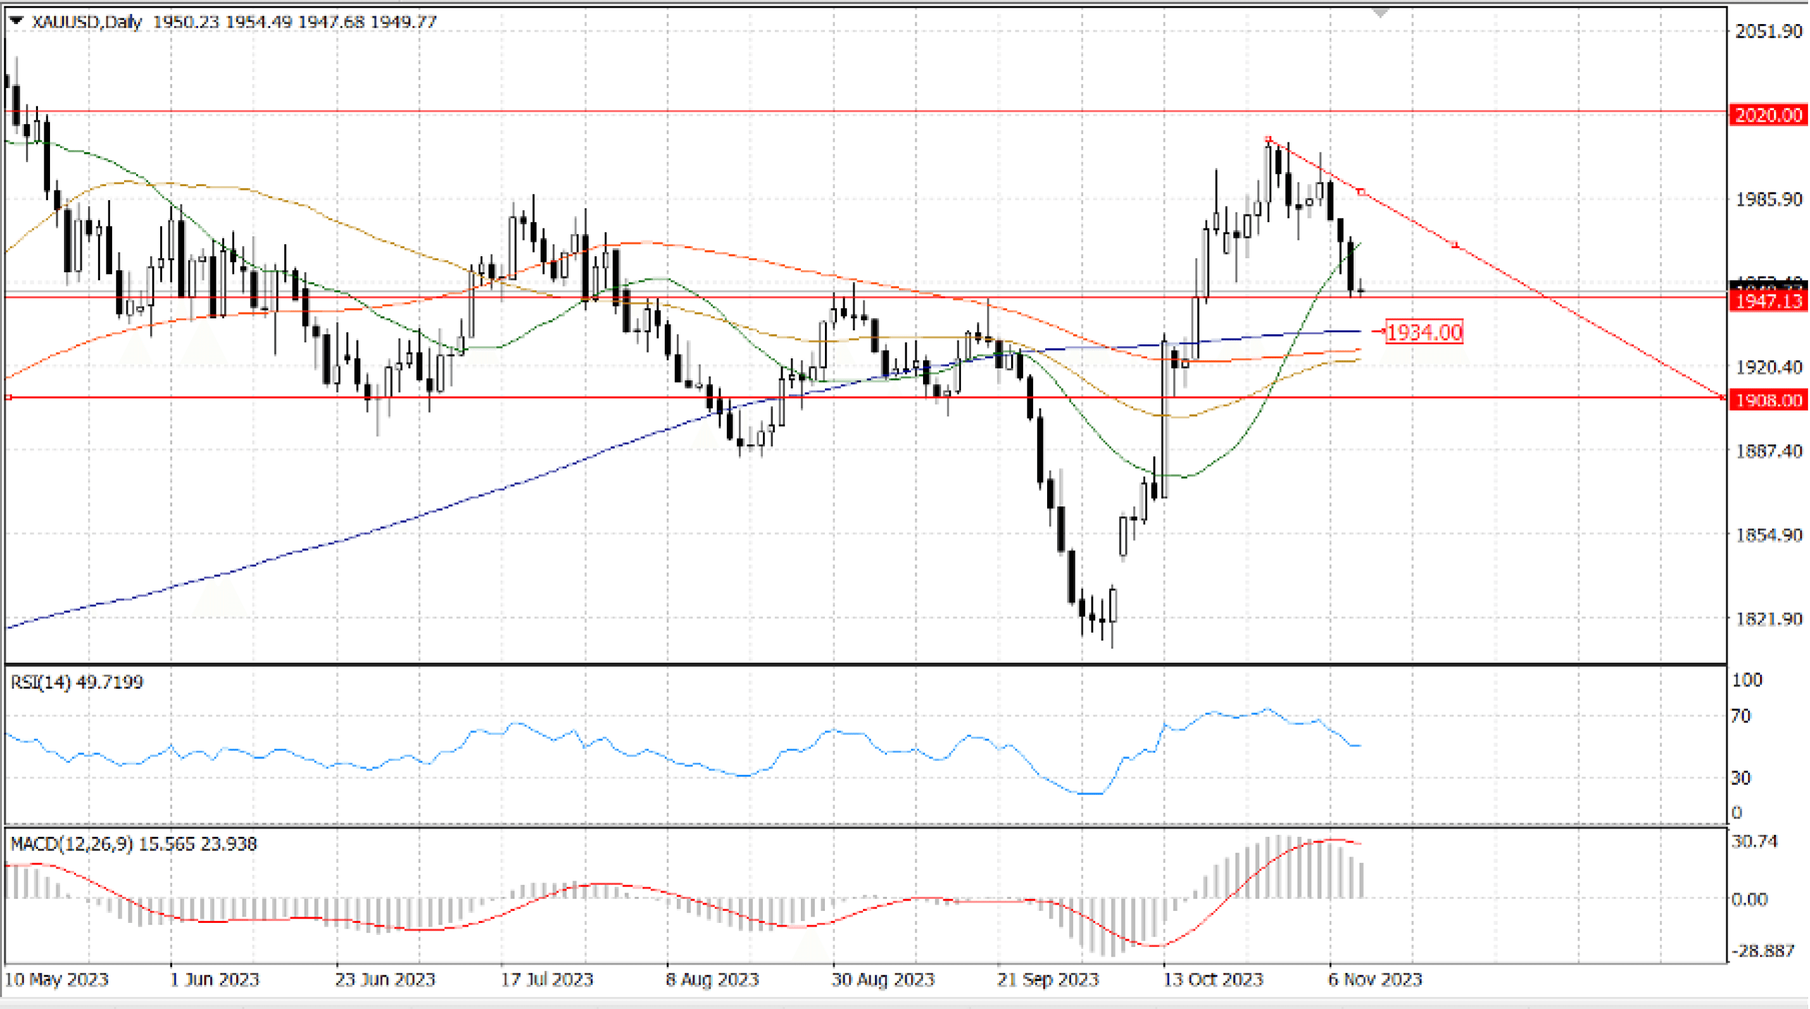Select the trendline start handle at October peak
The image size is (1810, 1009).
point(1268,139)
